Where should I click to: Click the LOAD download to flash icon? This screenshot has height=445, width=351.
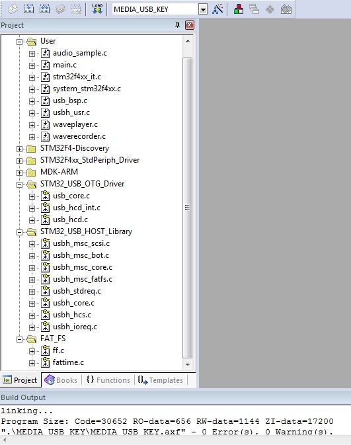(x=97, y=9)
